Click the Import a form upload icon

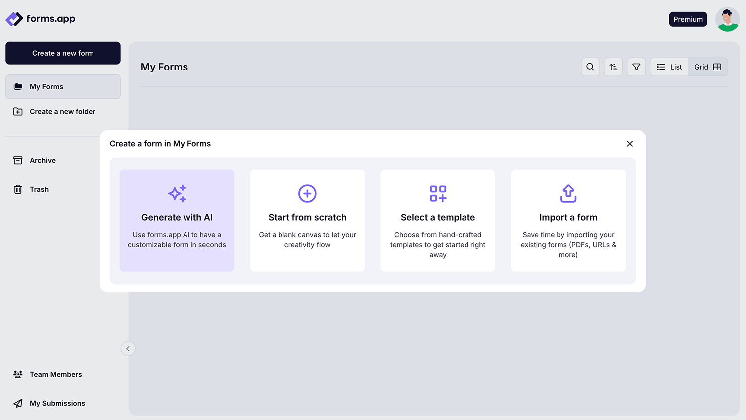[x=568, y=193]
